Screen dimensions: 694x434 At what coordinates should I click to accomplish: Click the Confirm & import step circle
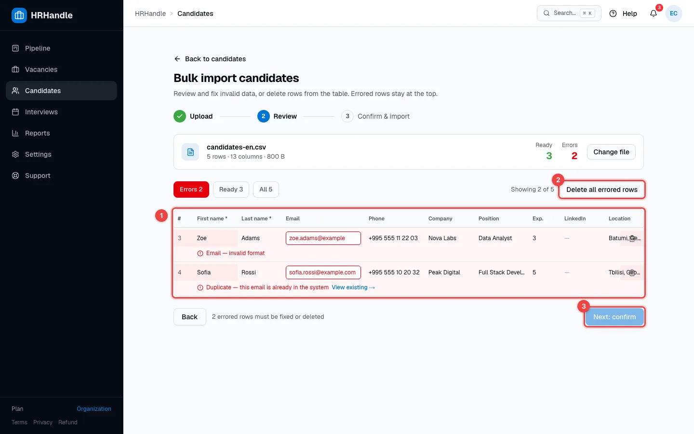(x=347, y=116)
